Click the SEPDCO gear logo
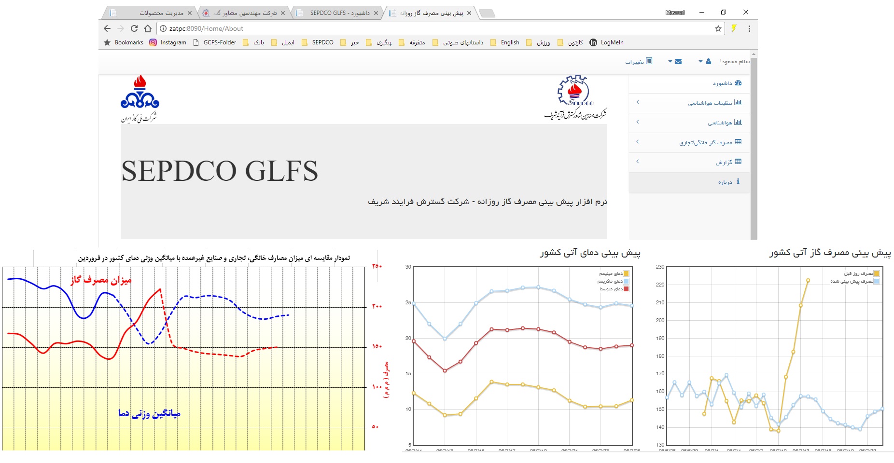 point(575,97)
